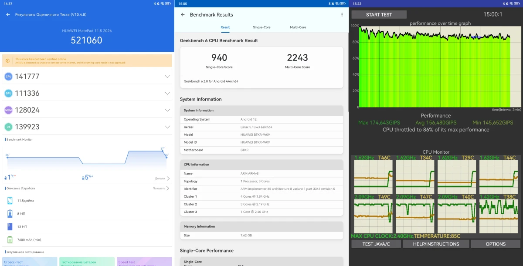Tap the TEST JAVA/C button
Image resolution: width=523 pixels, height=266 pixels.
tap(376, 244)
